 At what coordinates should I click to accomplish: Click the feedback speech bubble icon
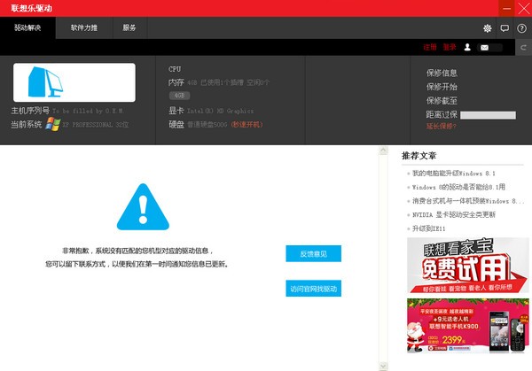pyautogui.click(x=505, y=28)
